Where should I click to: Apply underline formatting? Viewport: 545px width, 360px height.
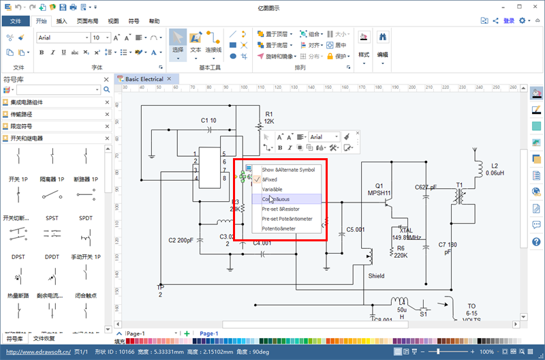[x=63, y=52]
